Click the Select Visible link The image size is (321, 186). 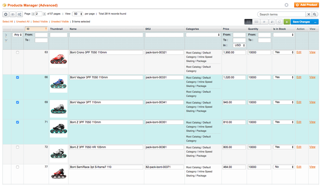pos(40,22)
